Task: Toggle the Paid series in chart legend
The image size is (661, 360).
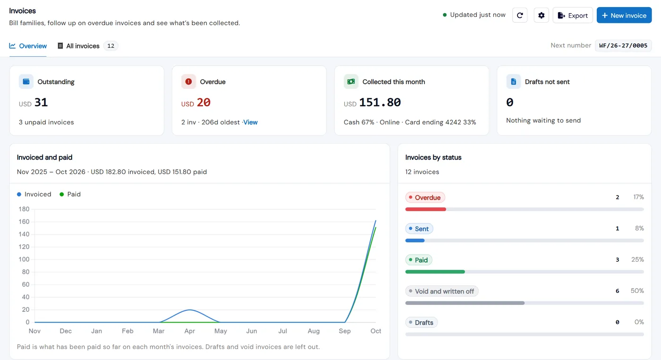Action: (x=70, y=194)
